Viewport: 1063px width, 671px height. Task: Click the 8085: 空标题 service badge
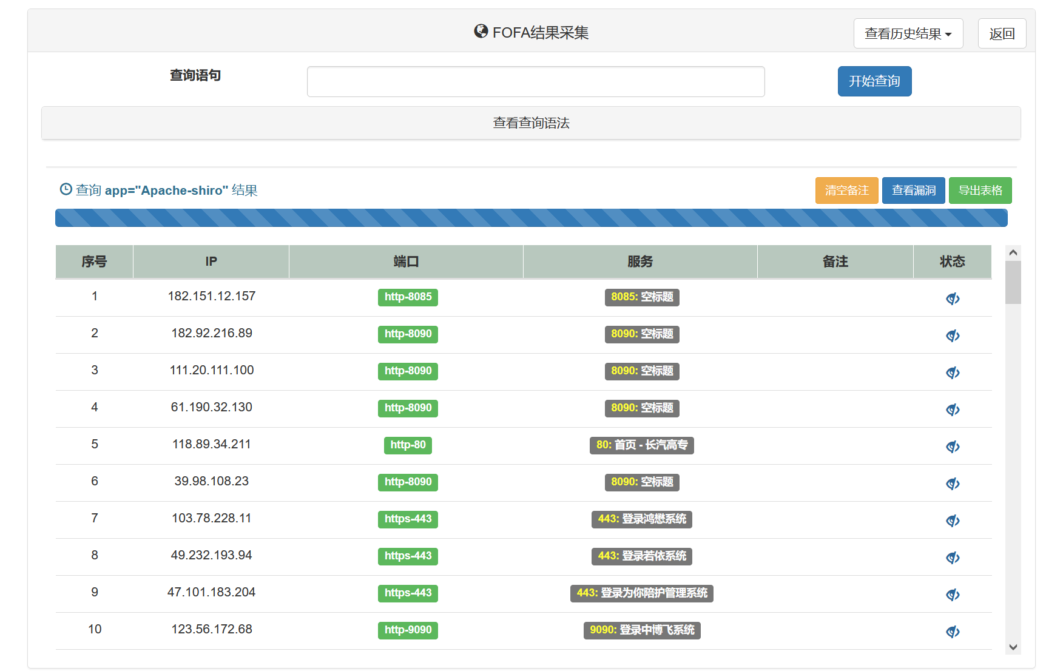642,297
